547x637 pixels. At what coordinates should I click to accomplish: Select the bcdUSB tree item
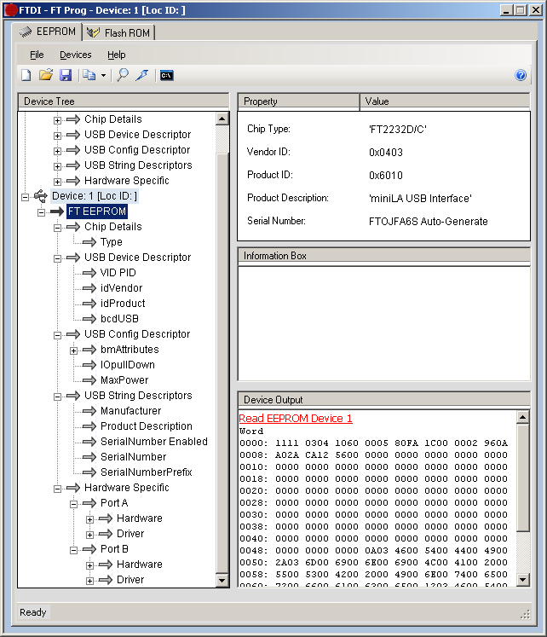point(119,319)
